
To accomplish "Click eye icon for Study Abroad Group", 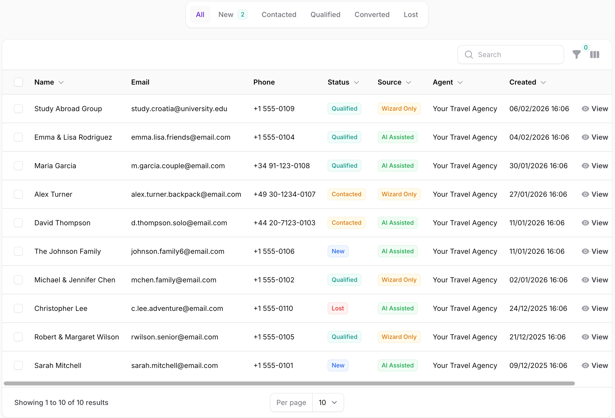I will tap(585, 109).
